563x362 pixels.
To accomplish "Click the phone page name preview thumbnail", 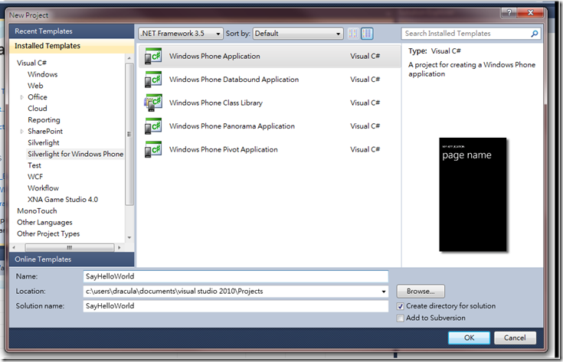I will point(473,194).
